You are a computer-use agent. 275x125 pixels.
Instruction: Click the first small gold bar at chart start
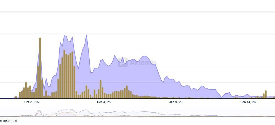[16, 97]
